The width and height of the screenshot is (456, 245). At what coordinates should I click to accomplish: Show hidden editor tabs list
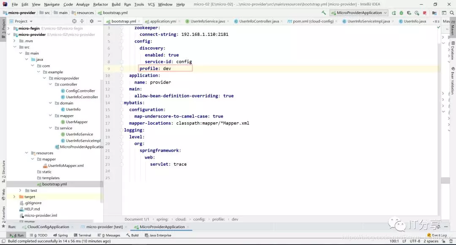point(436,22)
